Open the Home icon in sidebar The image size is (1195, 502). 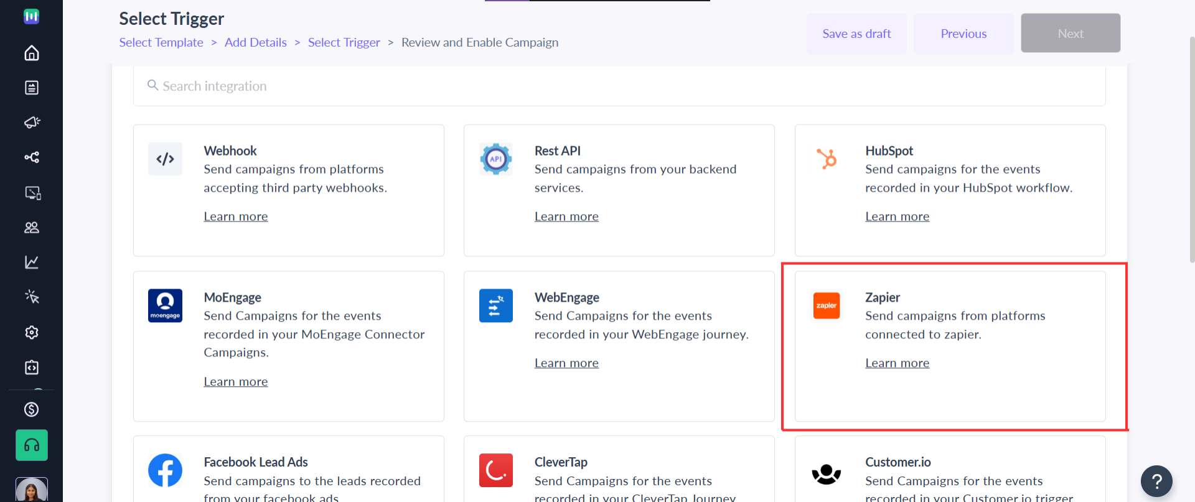(x=32, y=53)
